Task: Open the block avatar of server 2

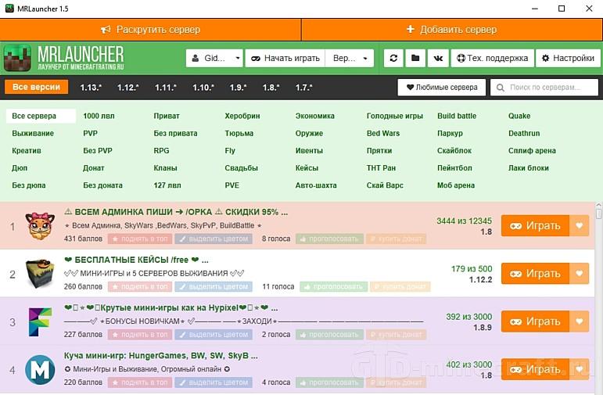Action: pos(40,274)
